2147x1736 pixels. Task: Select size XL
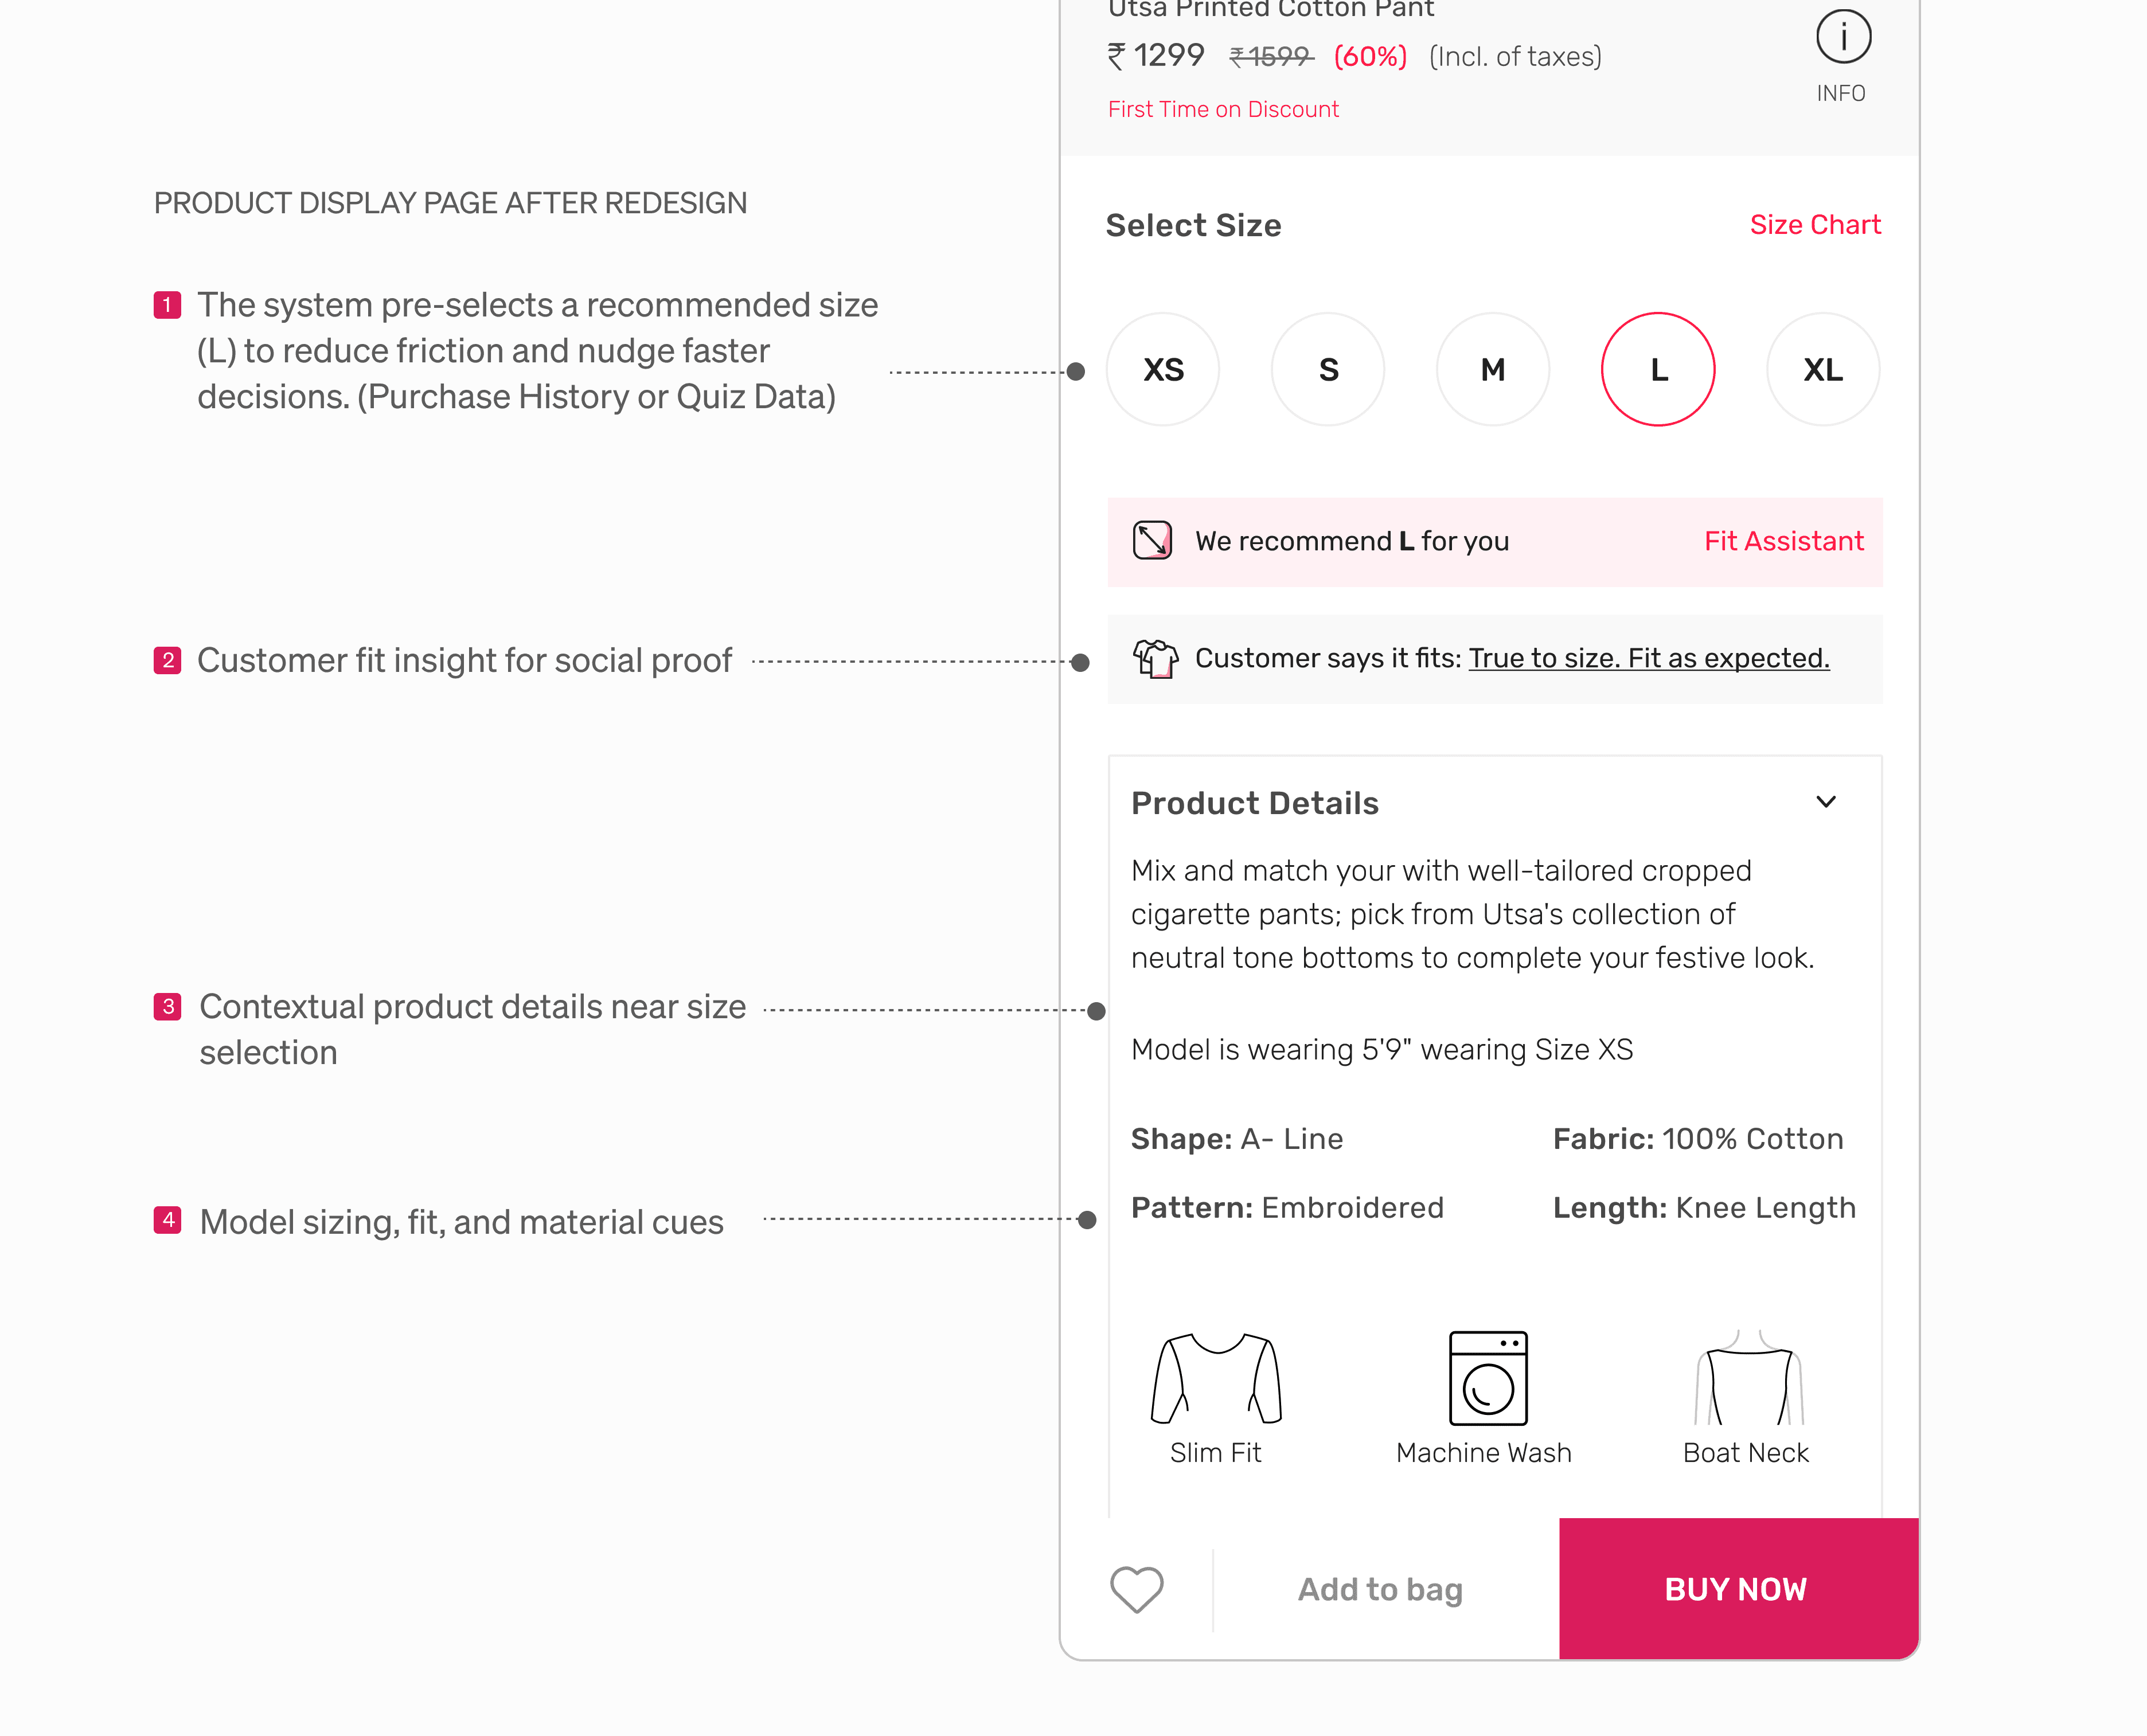[x=1823, y=370]
